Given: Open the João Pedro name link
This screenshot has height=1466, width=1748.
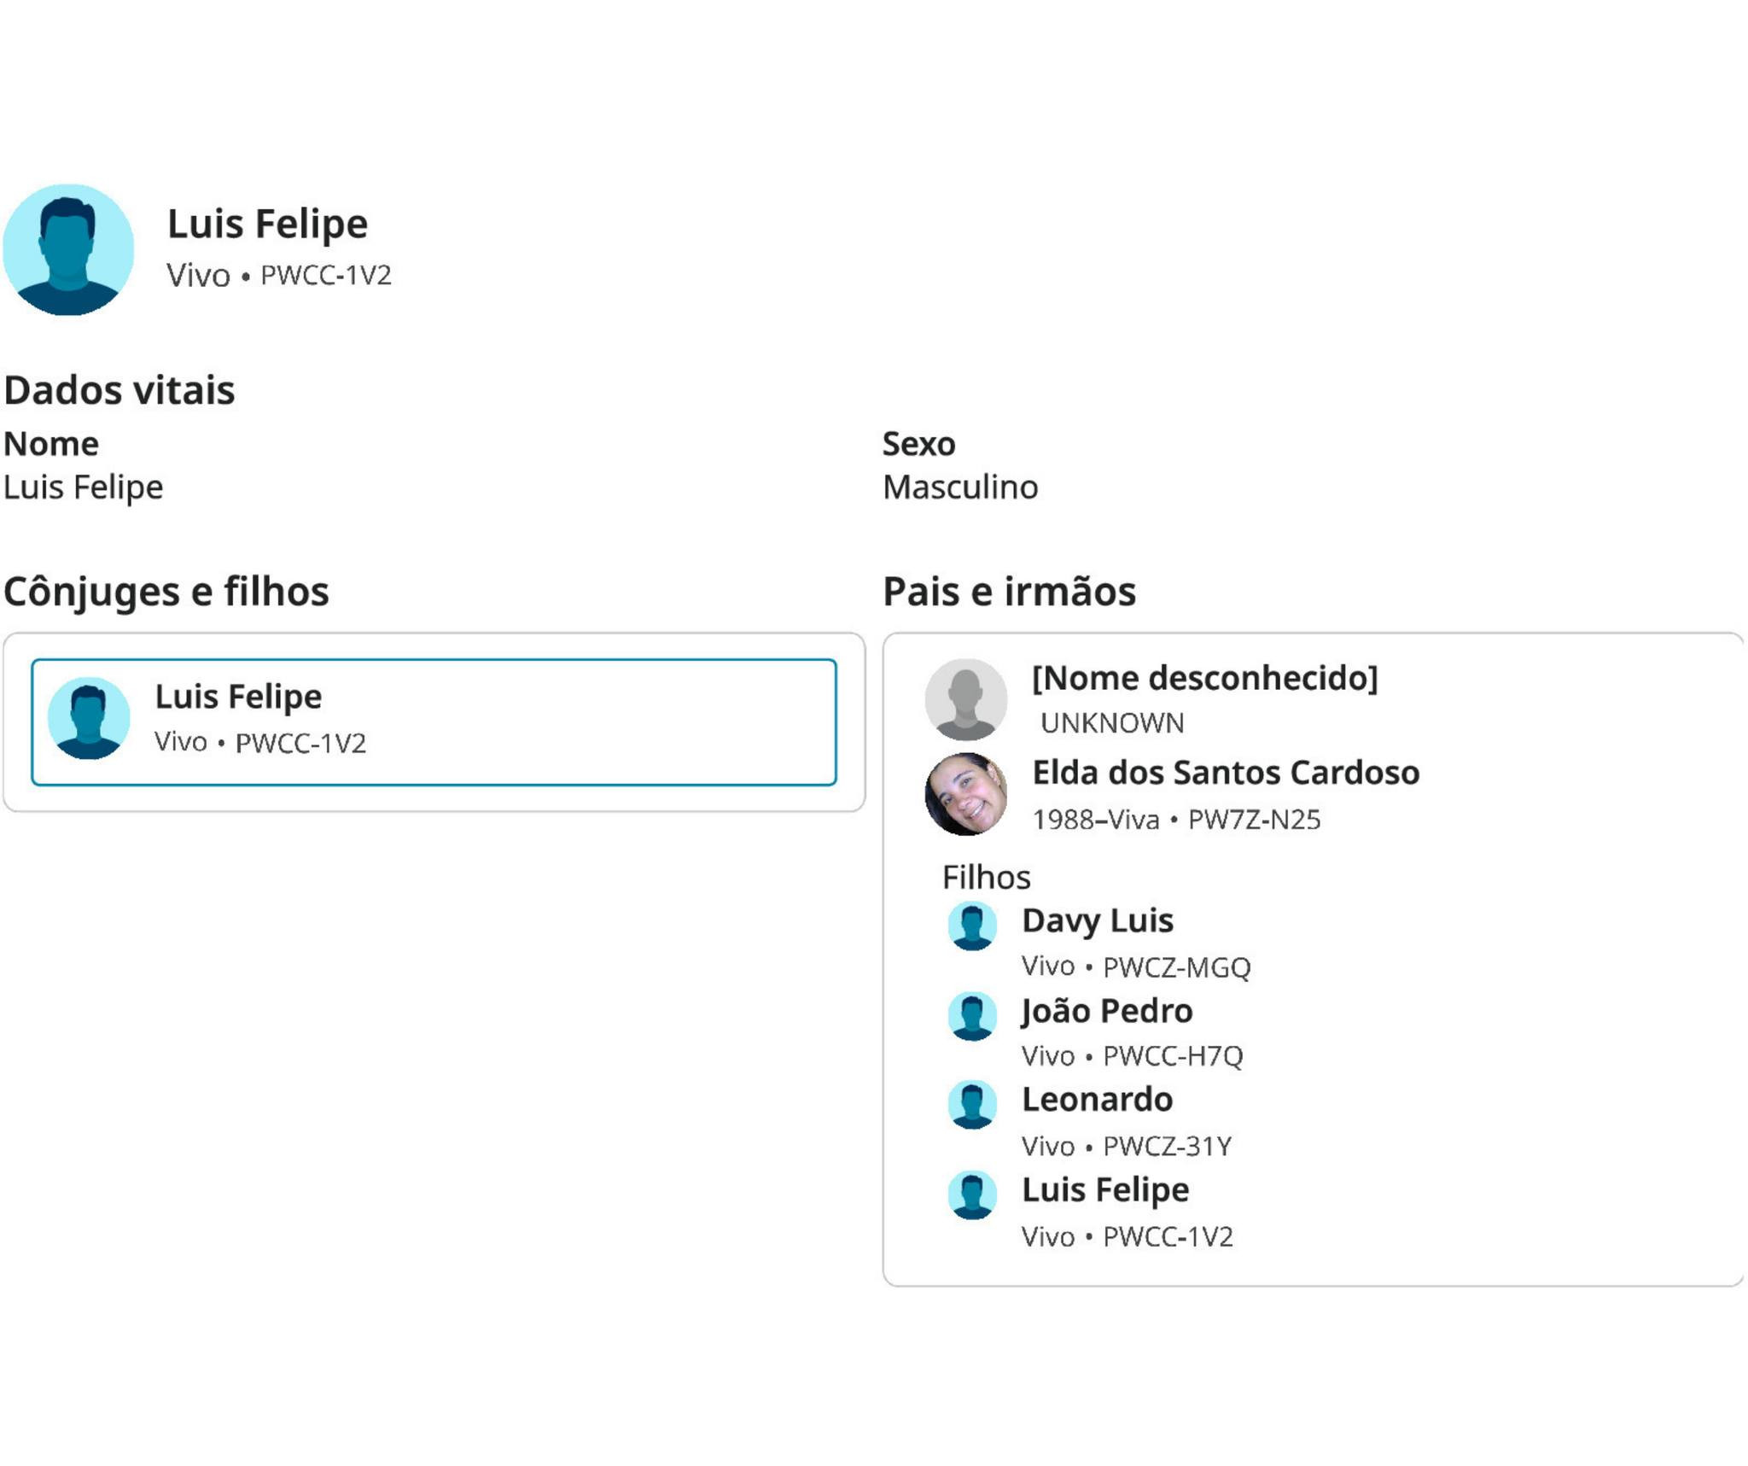Looking at the screenshot, I should pos(1107,1011).
